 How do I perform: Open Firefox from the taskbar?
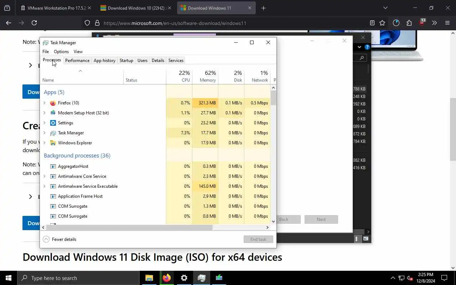coord(167,278)
